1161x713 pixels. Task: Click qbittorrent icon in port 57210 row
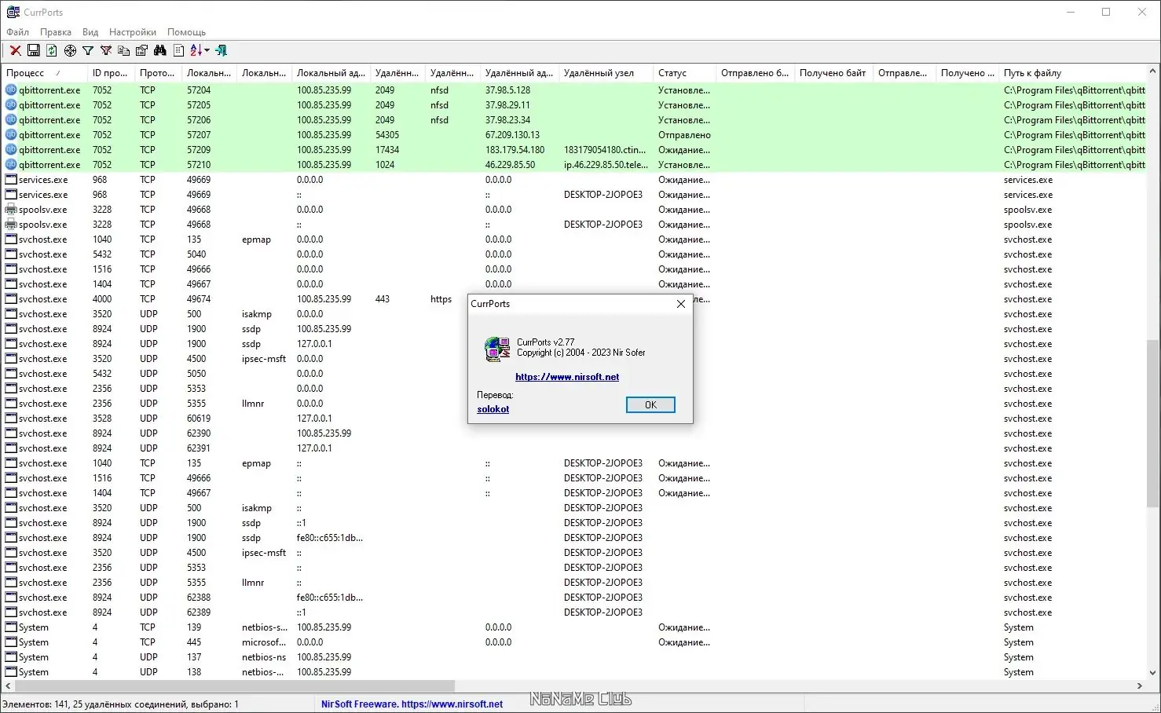click(x=11, y=165)
